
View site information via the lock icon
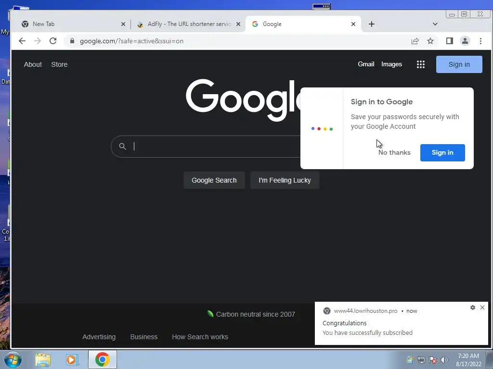72,41
